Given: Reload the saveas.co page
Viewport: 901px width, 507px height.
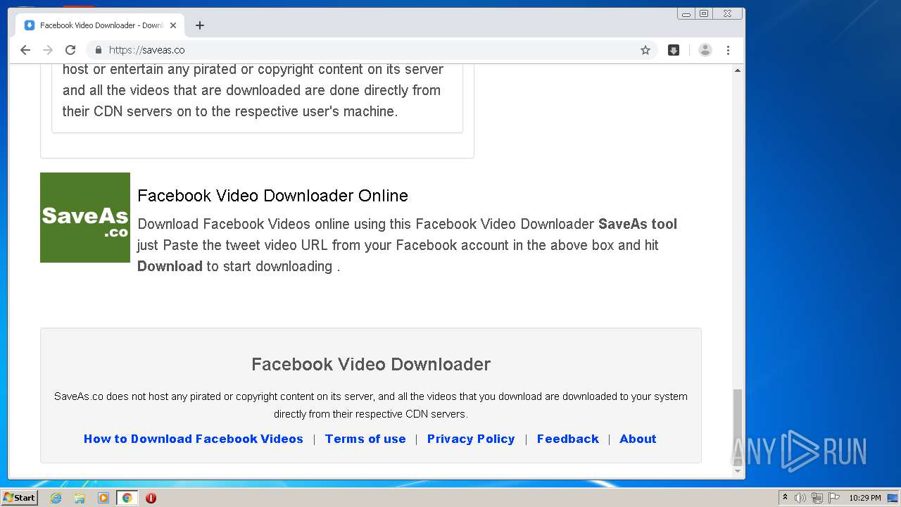Looking at the screenshot, I should pos(70,50).
